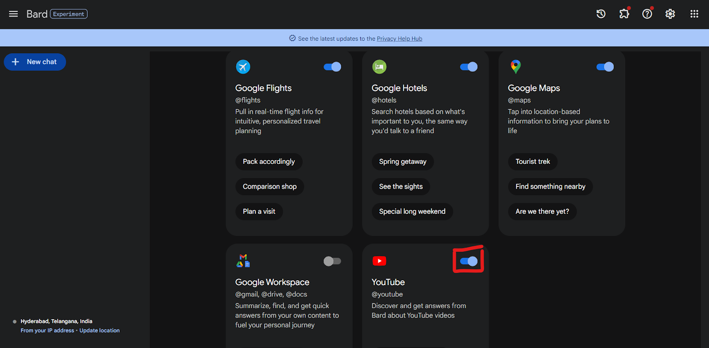Open the Privacy Help Hub link
The image size is (709, 348).
[x=399, y=39]
